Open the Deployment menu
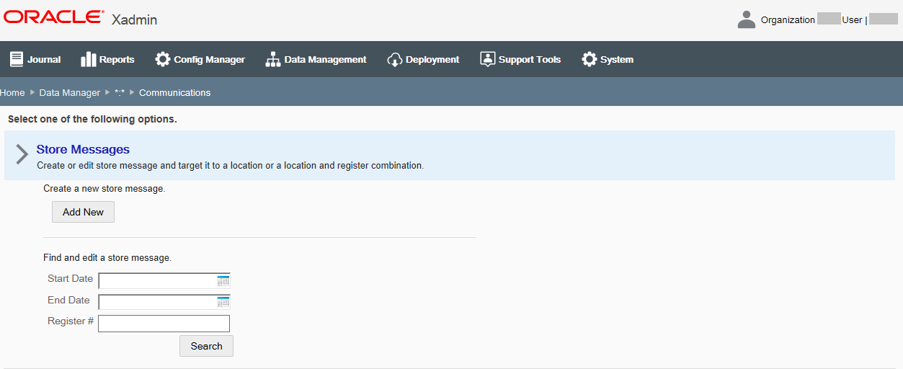This screenshot has width=903, height=369. pos(424,59)
